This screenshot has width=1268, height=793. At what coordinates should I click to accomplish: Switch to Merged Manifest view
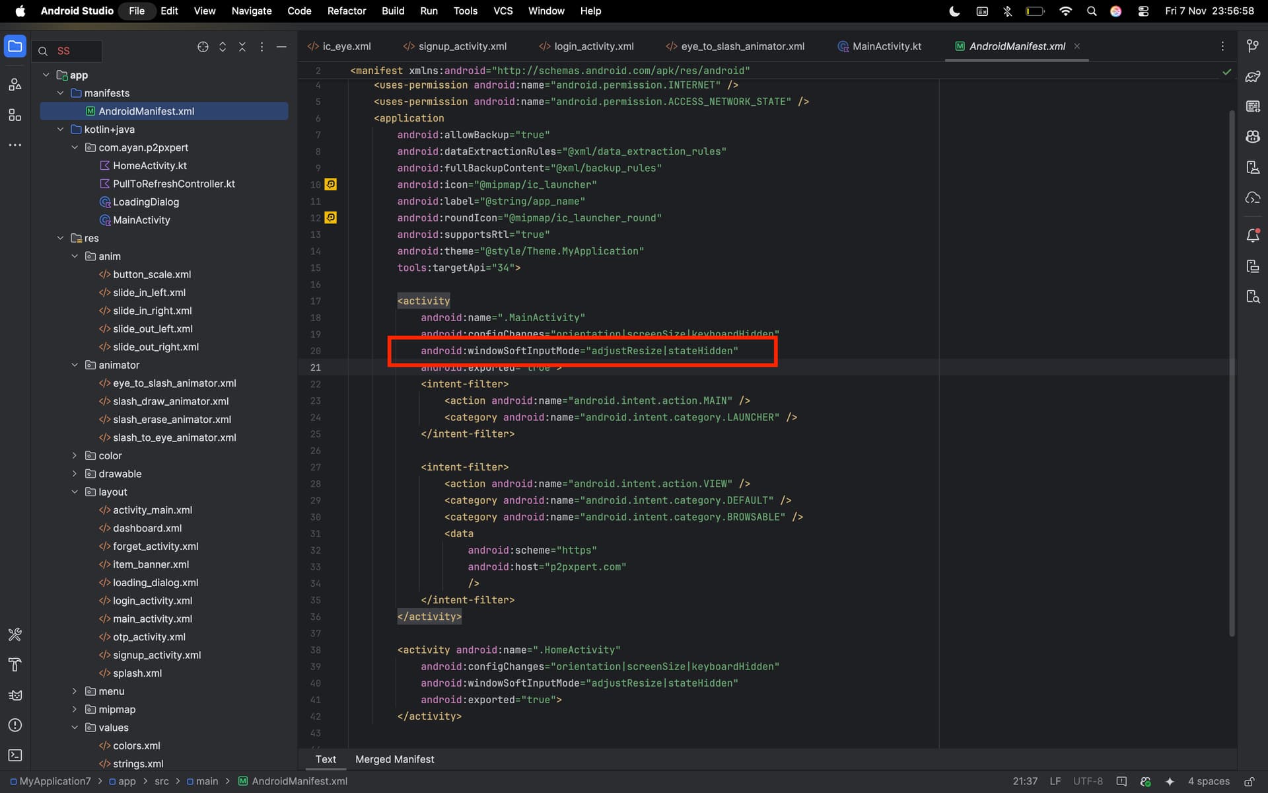pos(394,759)
